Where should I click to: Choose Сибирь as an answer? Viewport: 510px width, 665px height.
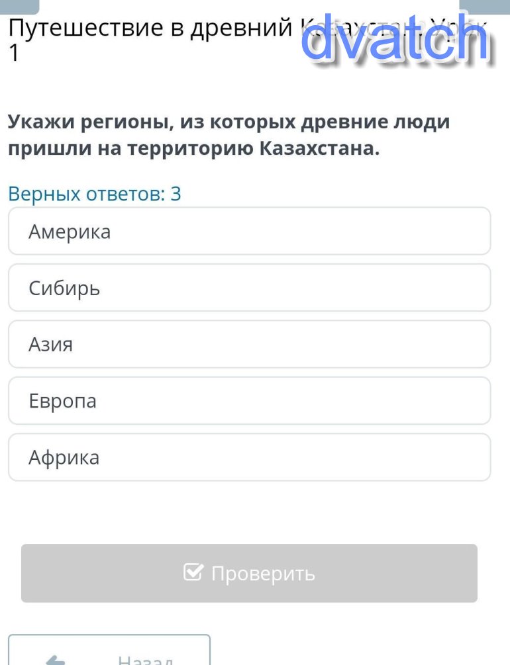(249, 288)
